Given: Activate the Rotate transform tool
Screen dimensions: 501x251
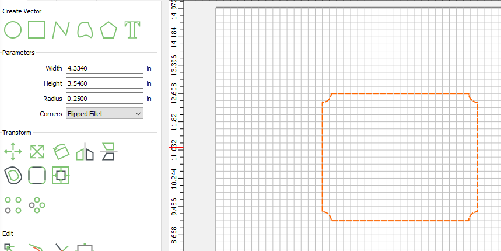Looking at the screenshot, I should coord(61,152).
